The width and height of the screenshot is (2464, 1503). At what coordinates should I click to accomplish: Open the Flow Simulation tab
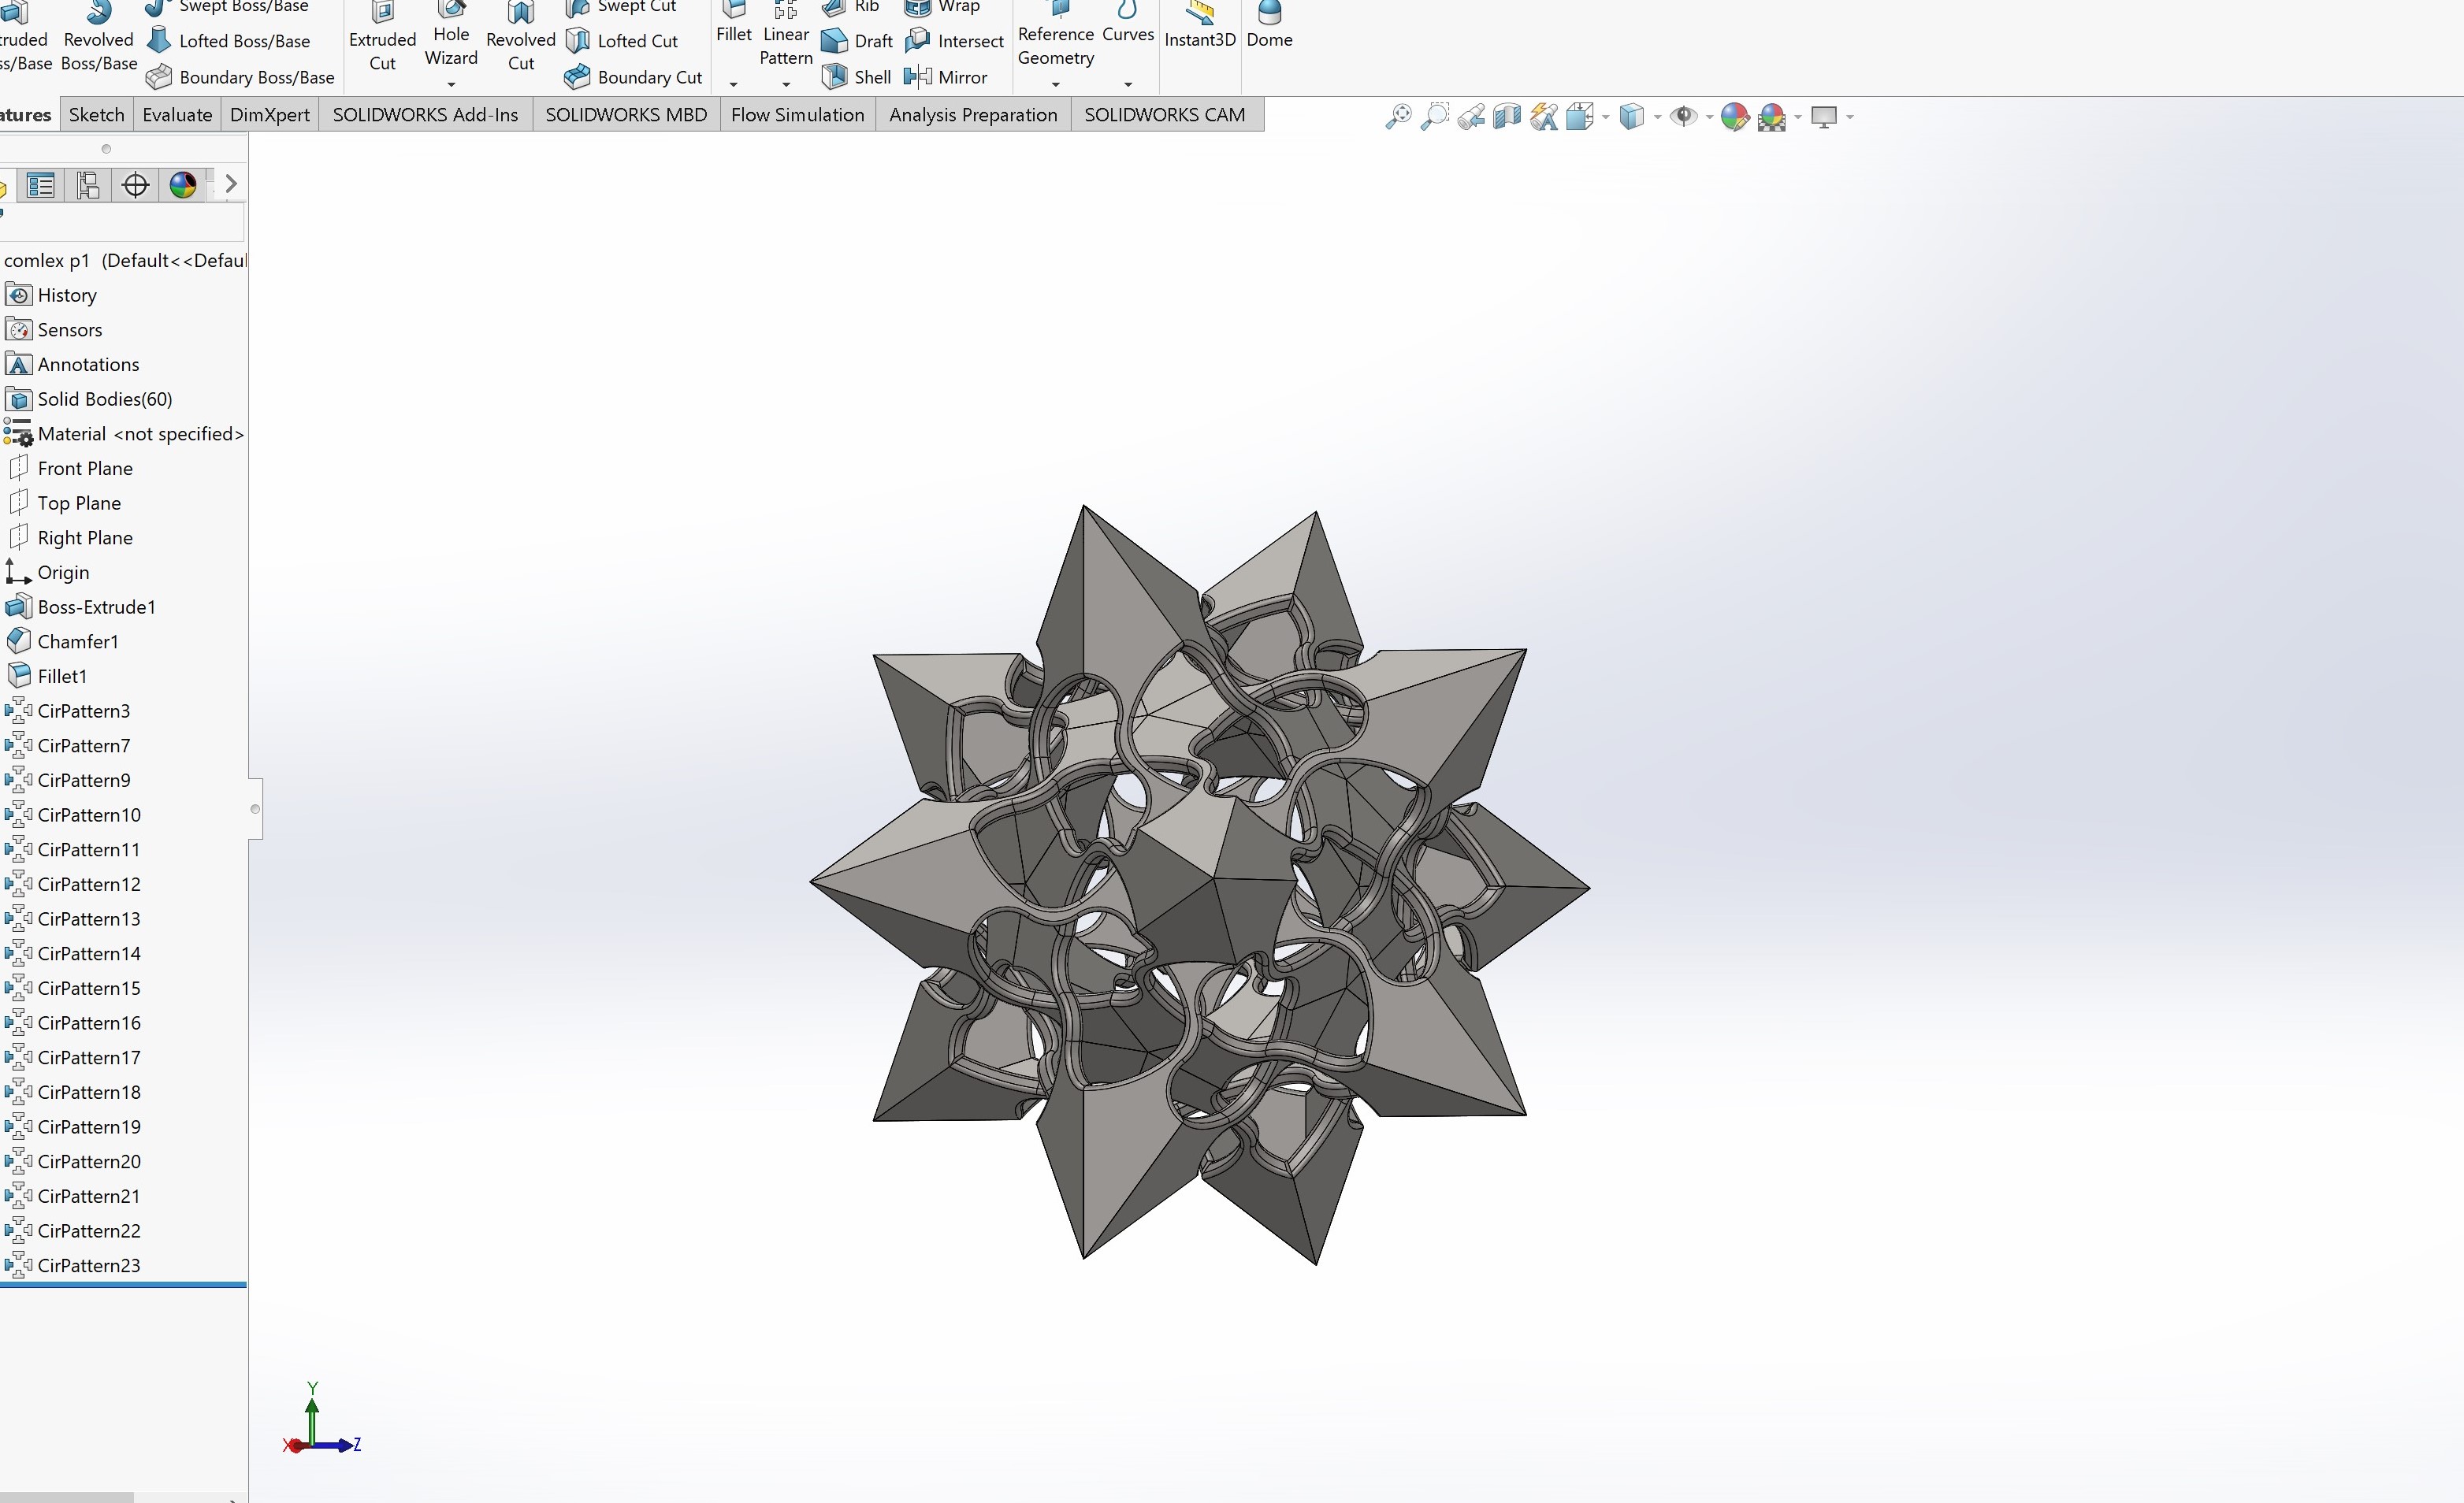click(797, 114)
